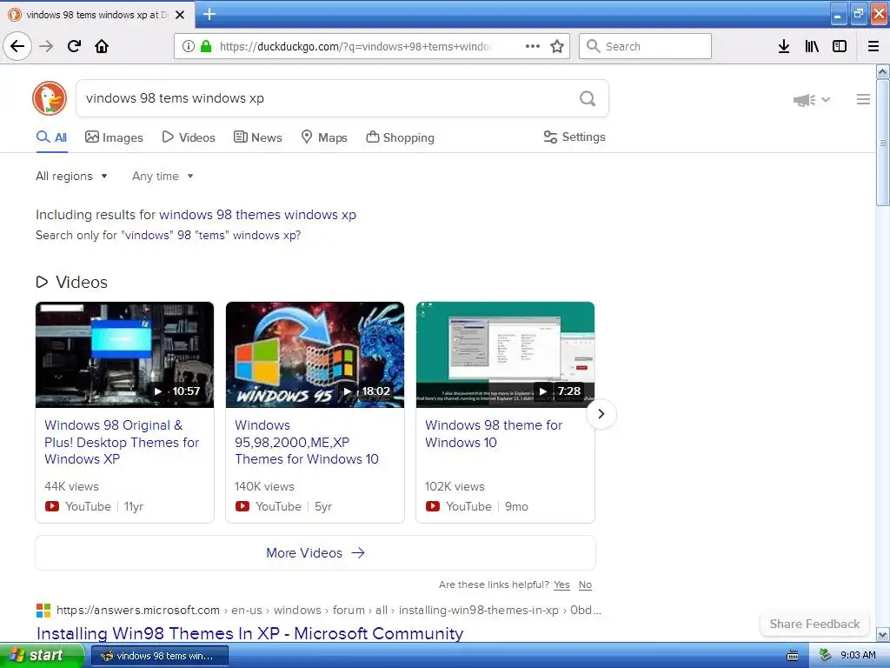Open the search Settings control

point(575,137)
